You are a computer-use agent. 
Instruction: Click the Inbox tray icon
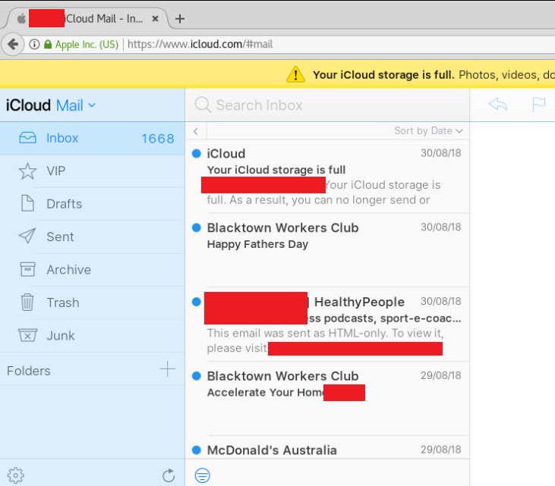coord(27,138)
